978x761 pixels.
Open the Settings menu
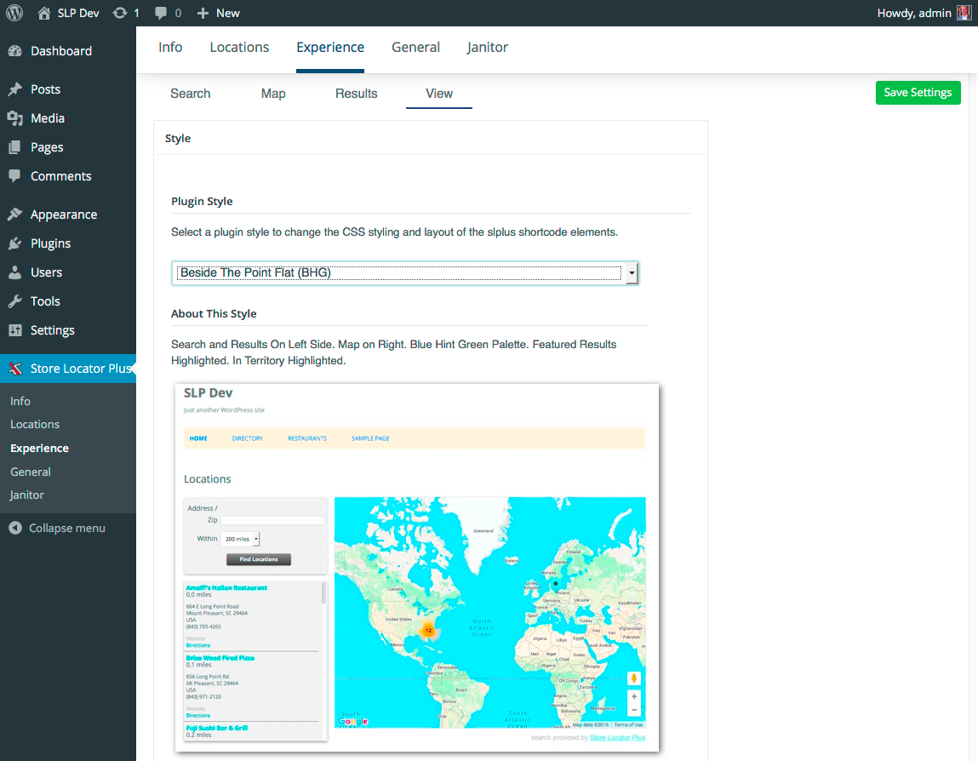coord(53,330)
